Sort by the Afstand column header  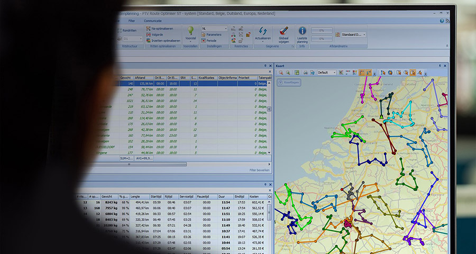(x=140, y=77)
